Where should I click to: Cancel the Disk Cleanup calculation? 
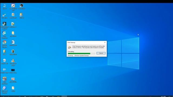(101, 53)
